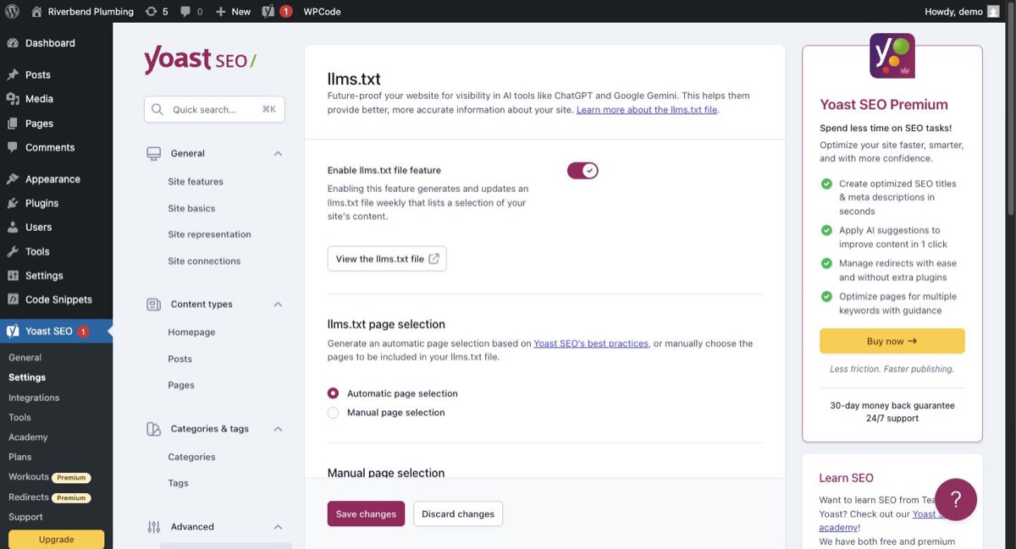Viewport: 1016px width, 549px height.
Task: Select Manual page selection radio
Action: coord(333,413)
